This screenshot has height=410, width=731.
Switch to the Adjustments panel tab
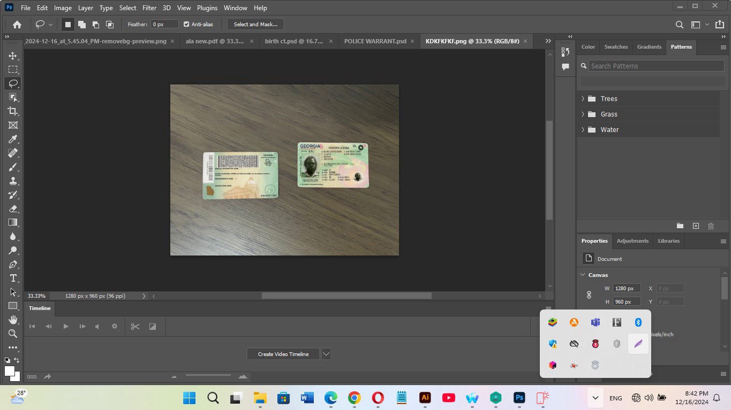click(632, 241)
